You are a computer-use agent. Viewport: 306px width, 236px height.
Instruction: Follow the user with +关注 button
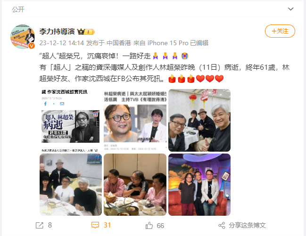point(280,31)
